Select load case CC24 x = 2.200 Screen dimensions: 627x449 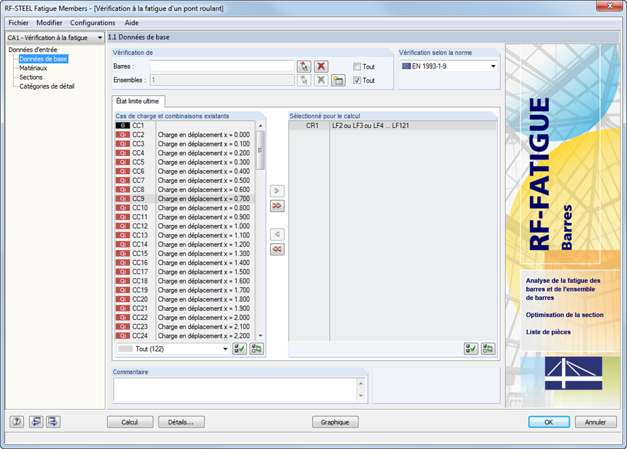click(184, 336)
